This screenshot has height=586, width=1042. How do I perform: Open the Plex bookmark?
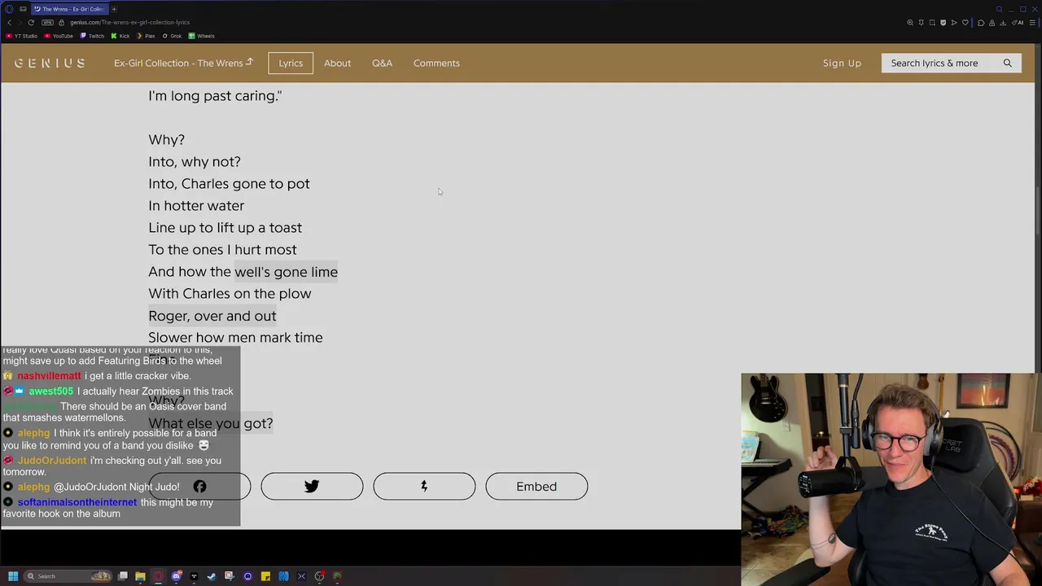click(146, 36)
